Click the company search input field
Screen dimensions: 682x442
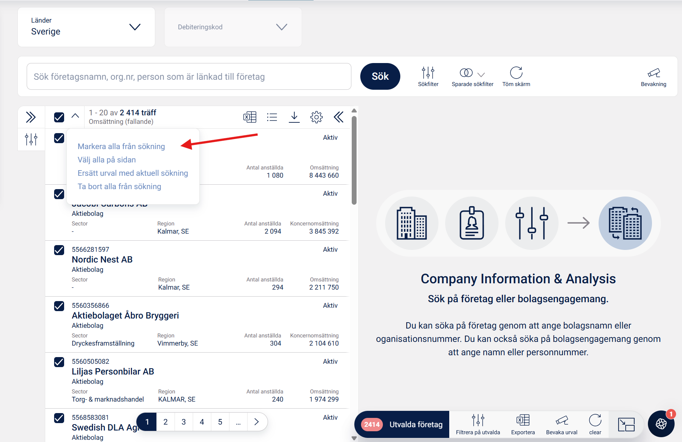(189, 76)
